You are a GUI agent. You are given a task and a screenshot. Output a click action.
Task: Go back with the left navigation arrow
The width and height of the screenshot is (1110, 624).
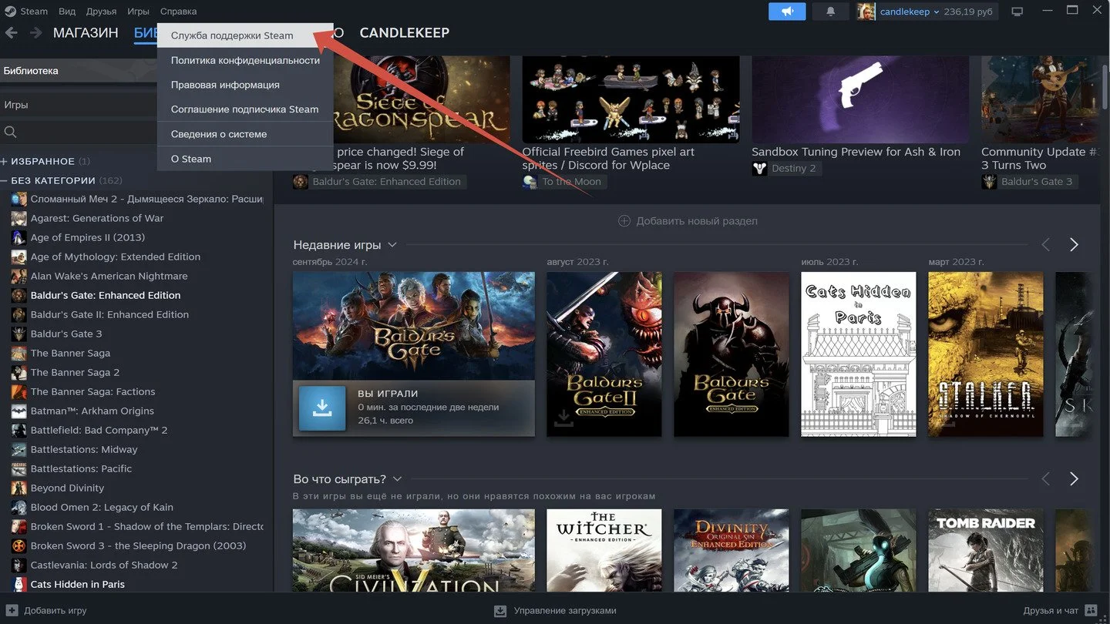(11, 32)
